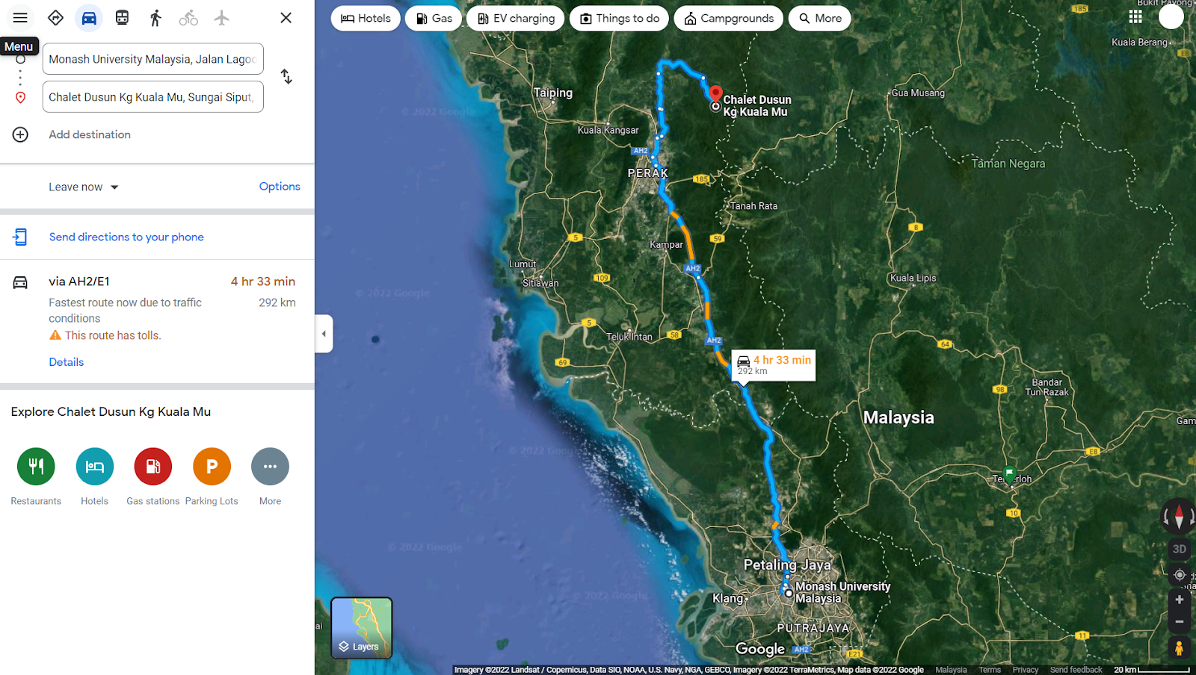Select transit travel mode
This screenshot has width=1196, height=675.
(122, 18)
